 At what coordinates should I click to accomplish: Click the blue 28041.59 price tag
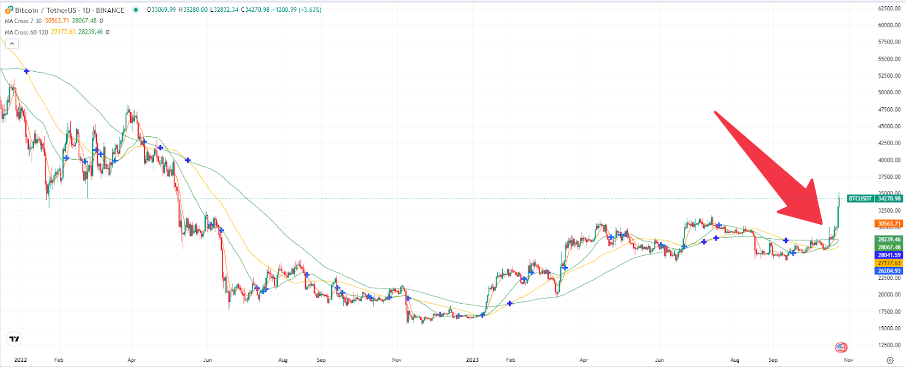pos(889,255)
